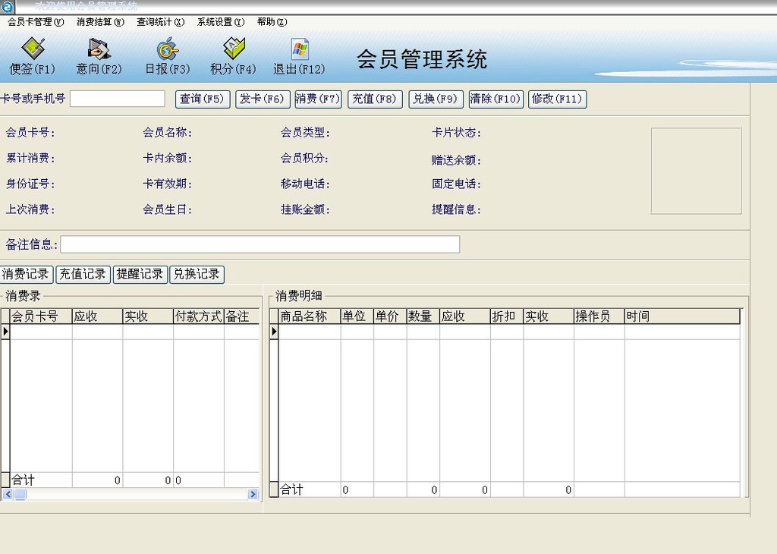Open the 会员卡管理 menu
The width and height of the screenshot is (777, 554).
coord(35,22)
